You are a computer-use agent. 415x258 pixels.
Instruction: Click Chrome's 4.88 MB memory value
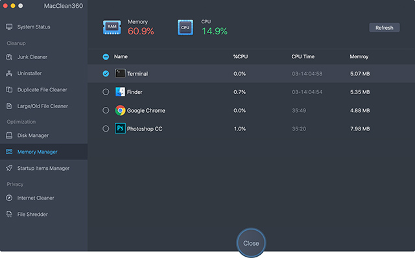coord(360,110)
